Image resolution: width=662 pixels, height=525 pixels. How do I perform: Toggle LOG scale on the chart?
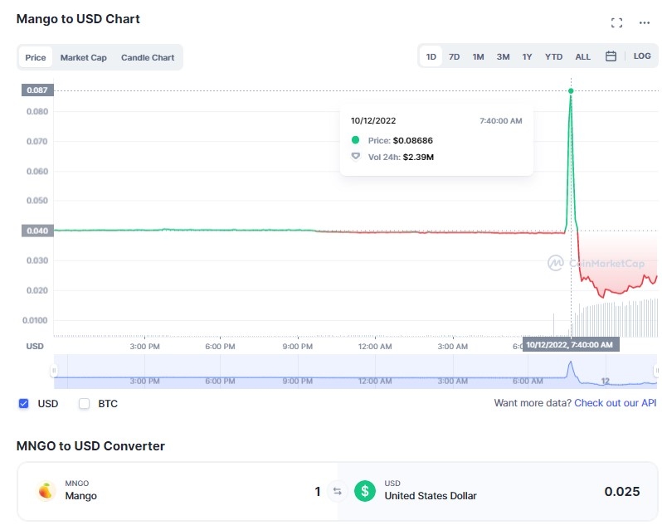coord(642,56)
